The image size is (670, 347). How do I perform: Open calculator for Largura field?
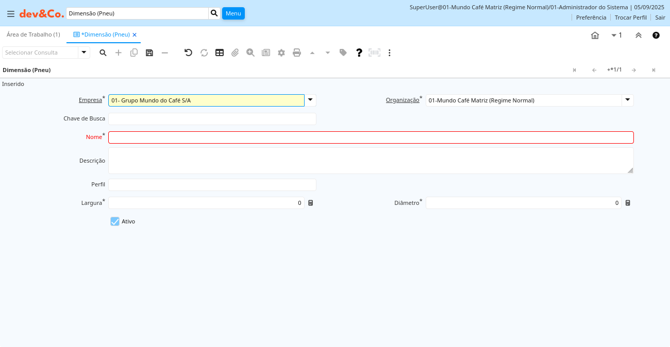(x=311, y=203)
